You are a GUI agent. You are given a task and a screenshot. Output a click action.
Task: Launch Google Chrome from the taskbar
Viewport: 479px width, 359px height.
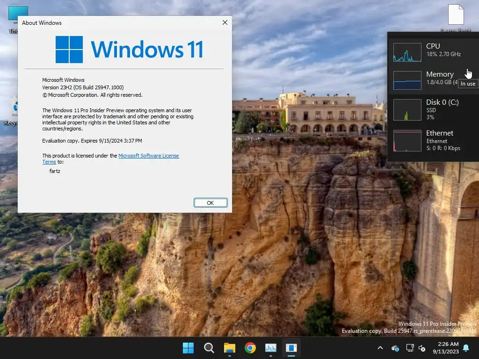point(250,348)
